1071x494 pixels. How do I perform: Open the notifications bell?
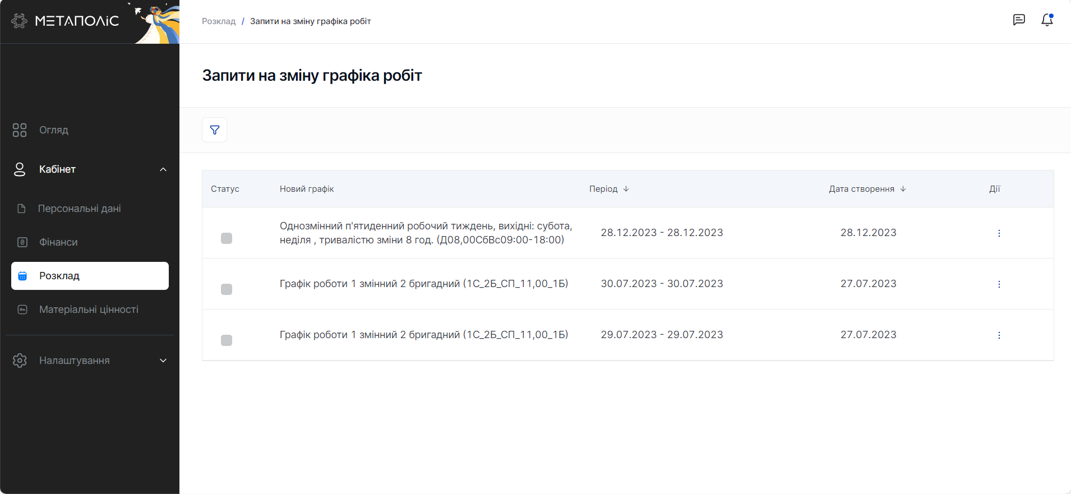pos(1047,20)
